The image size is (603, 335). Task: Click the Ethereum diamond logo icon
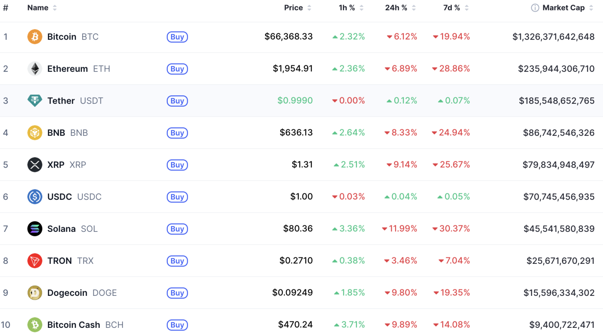click(x=35, y=69)
